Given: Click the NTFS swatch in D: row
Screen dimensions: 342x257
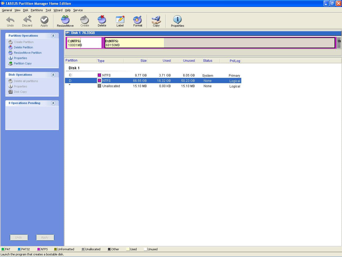Looking at the screenshot, I should [x=99, y=80].
